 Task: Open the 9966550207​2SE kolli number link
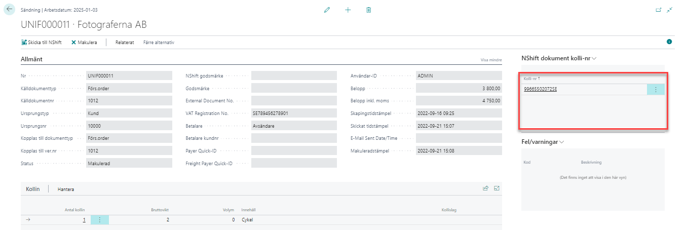pos(541,90)
